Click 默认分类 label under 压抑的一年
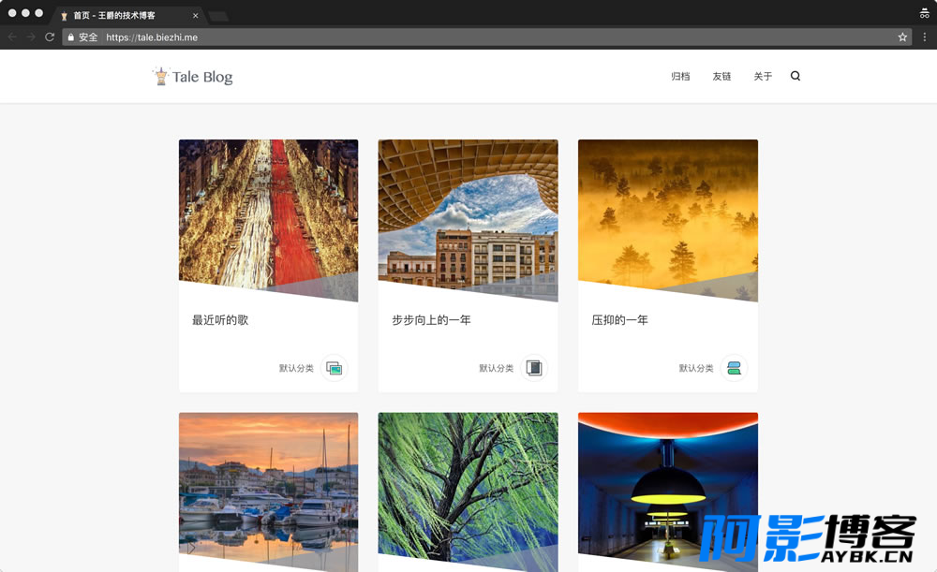 pyautogui.click(x=695, y=369)
